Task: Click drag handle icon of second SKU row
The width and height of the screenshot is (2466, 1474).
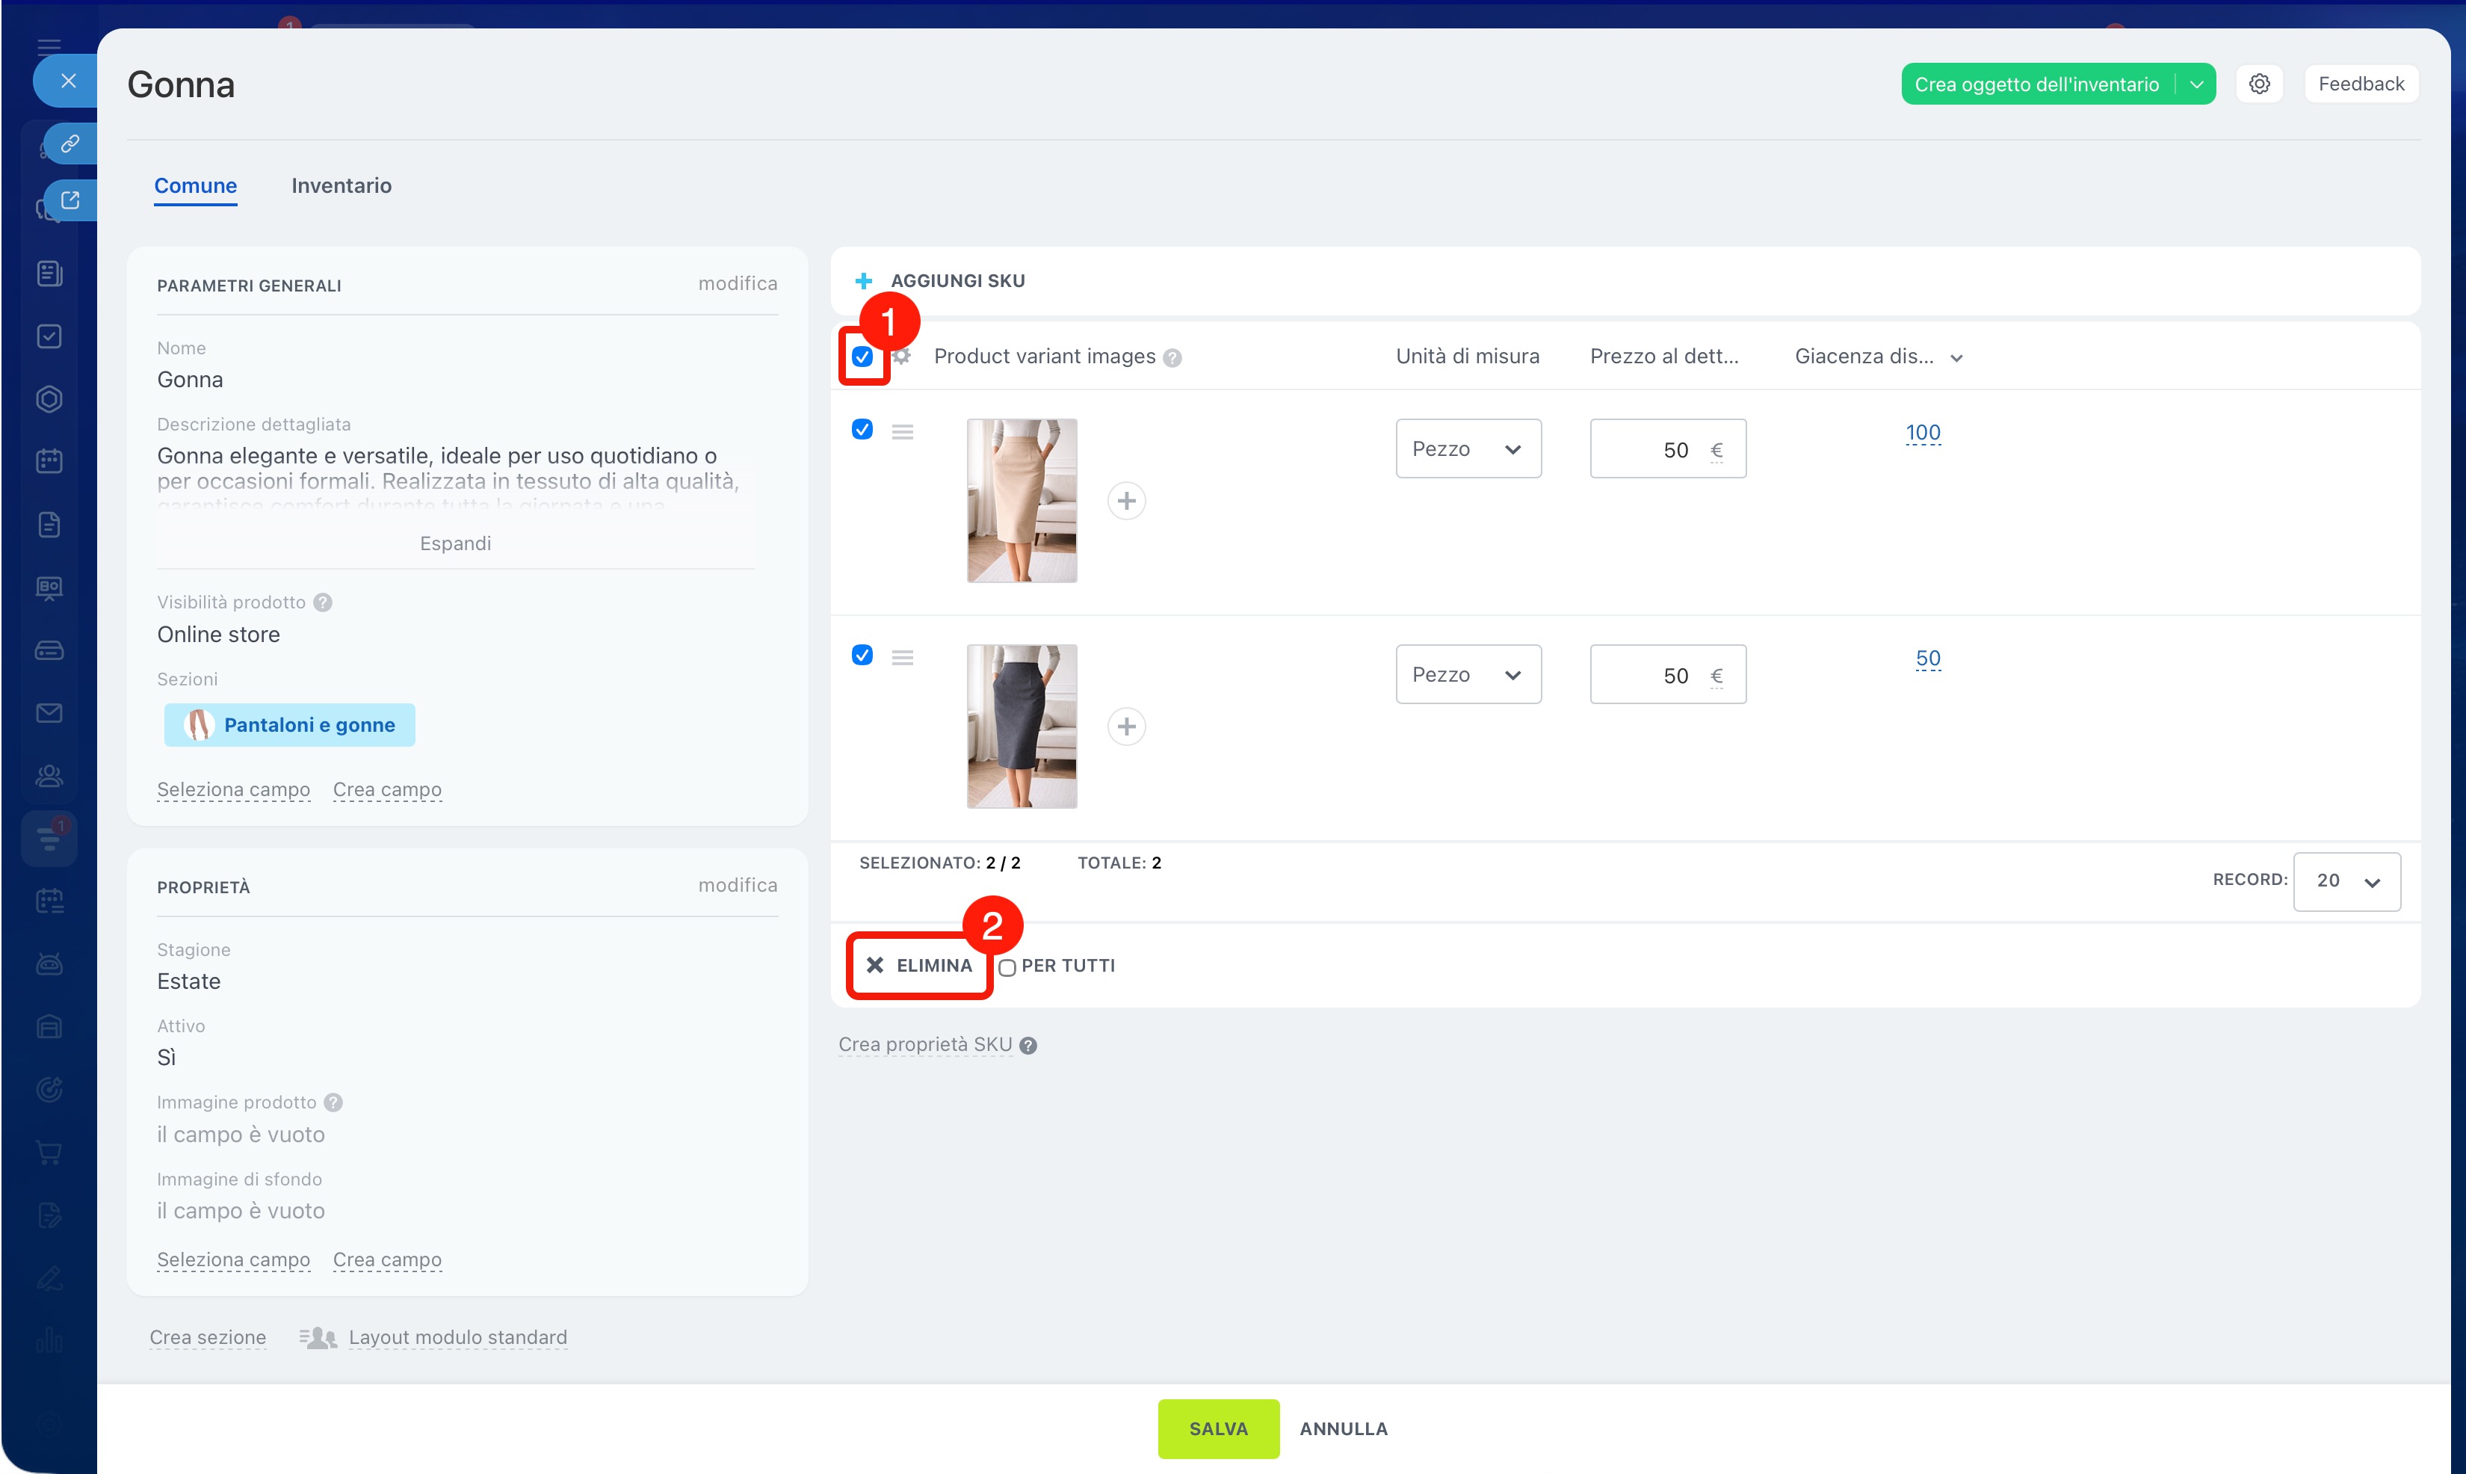Action: (901, 656)
